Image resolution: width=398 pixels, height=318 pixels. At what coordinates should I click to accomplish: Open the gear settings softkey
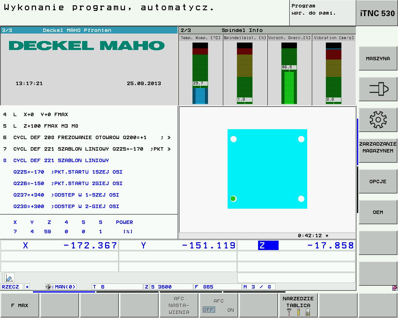[378, 120]
